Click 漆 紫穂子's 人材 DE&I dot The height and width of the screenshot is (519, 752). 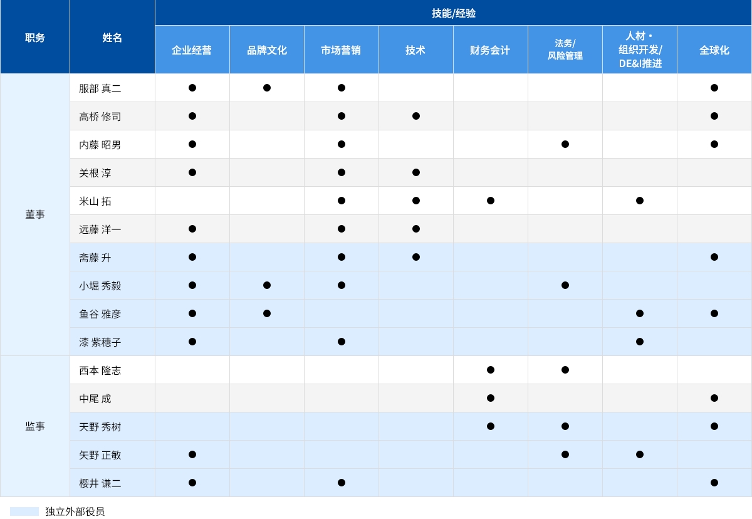click(640, 342)
